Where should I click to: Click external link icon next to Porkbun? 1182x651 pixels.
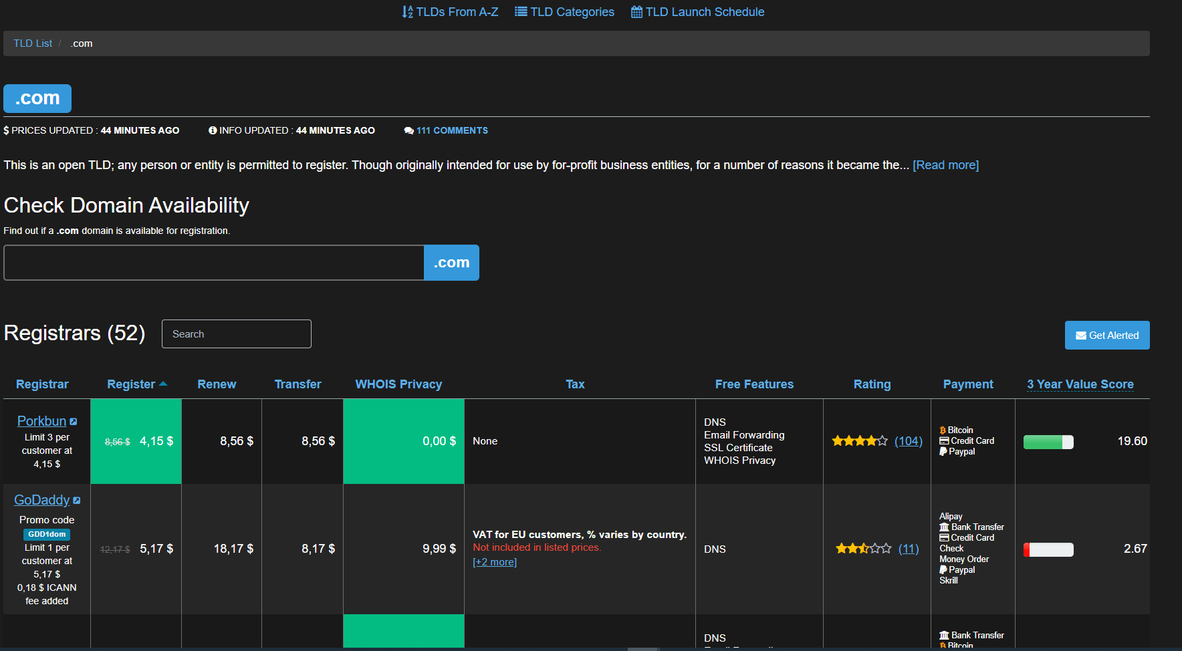(x=74, y=422)
